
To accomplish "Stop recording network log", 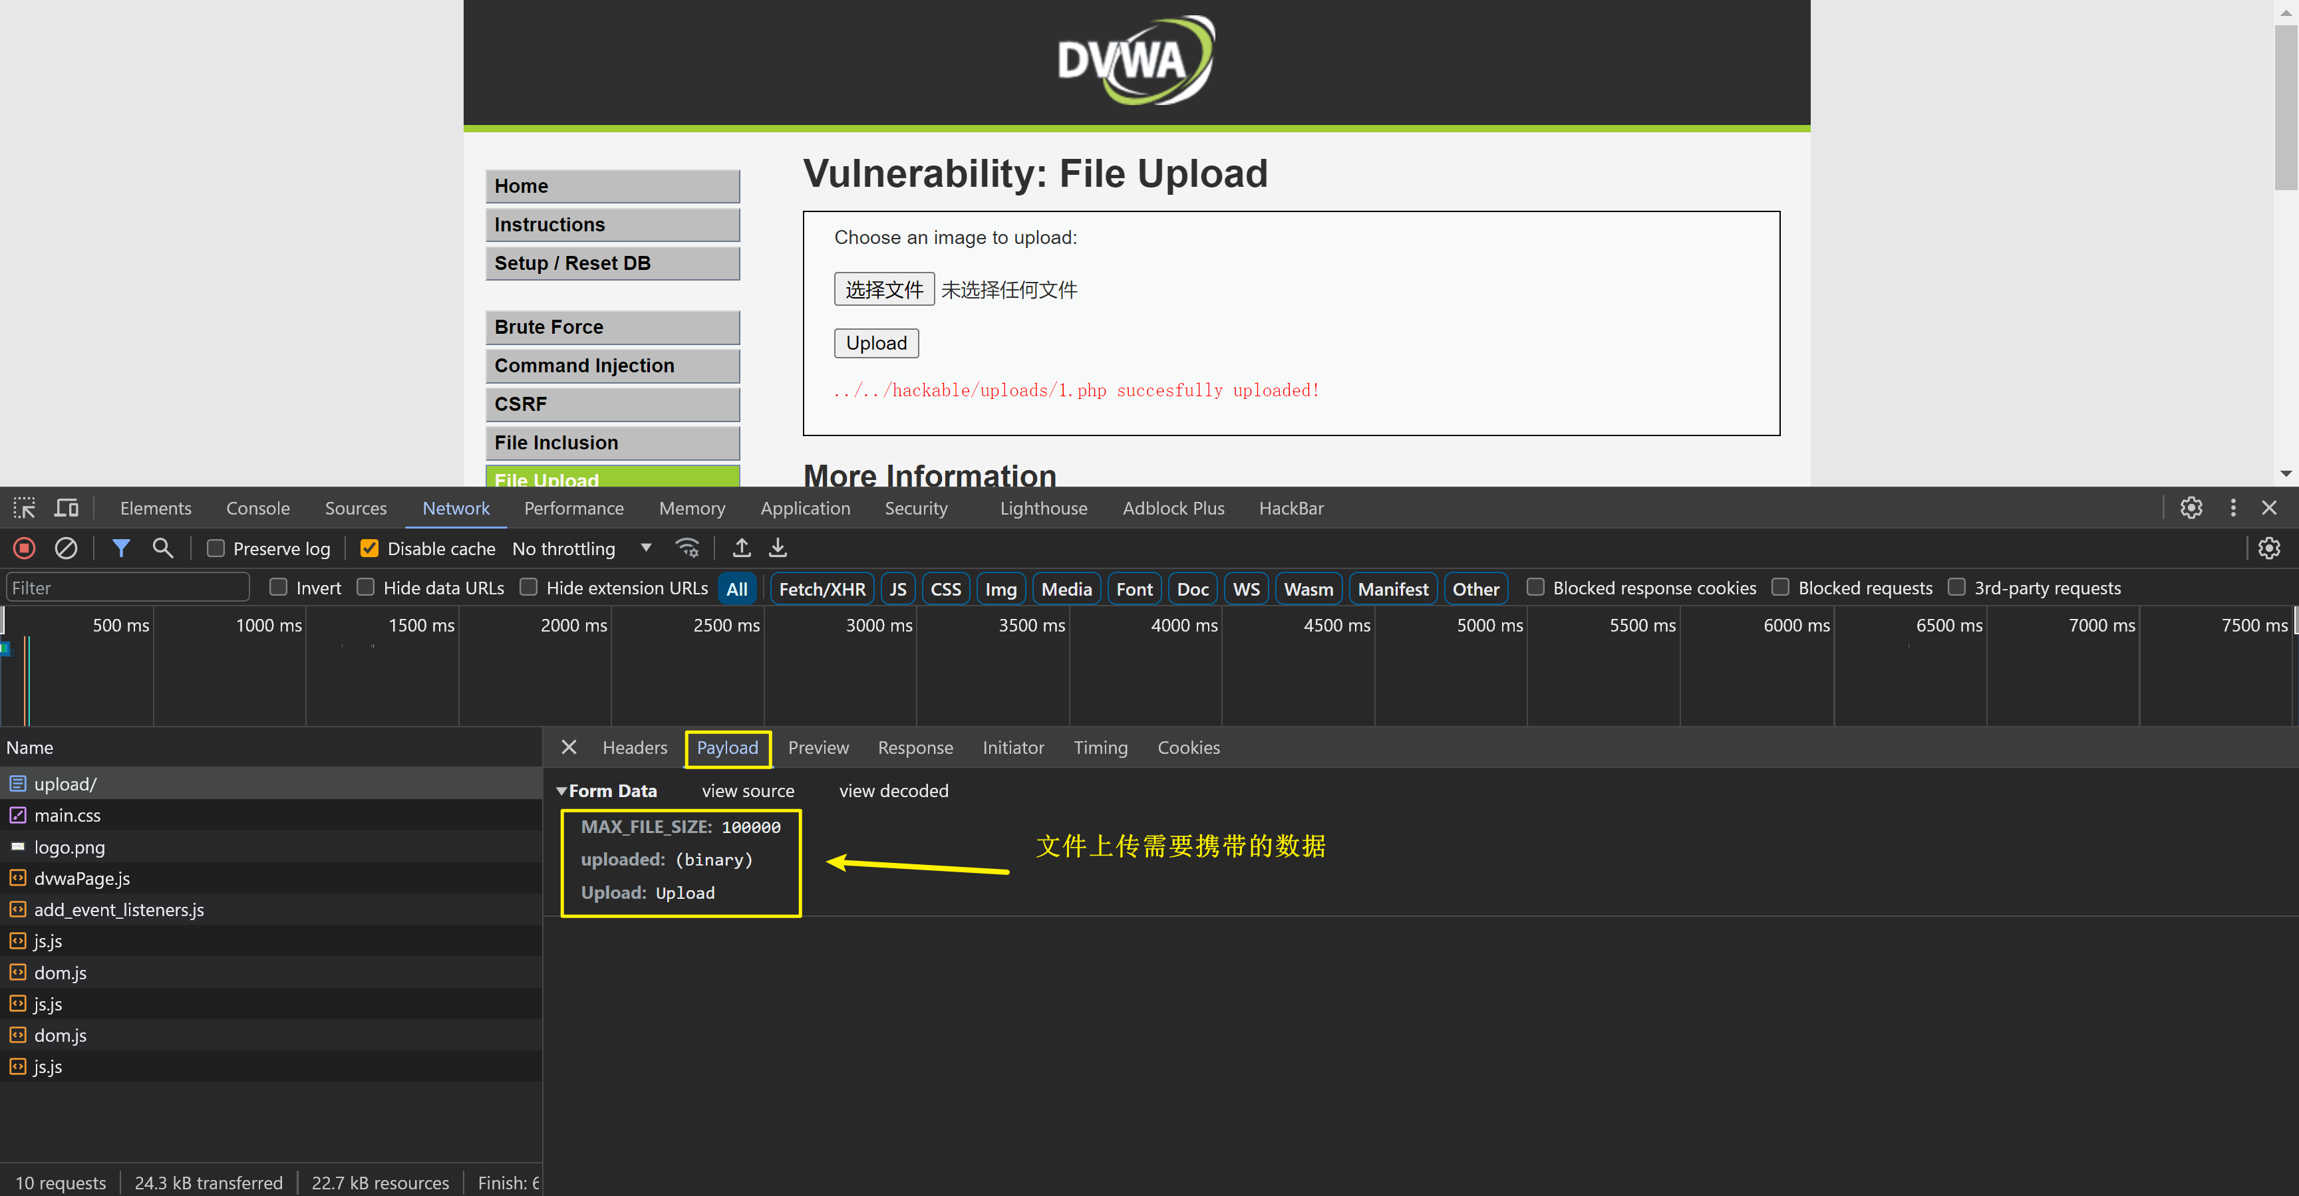I will (24, 548).
